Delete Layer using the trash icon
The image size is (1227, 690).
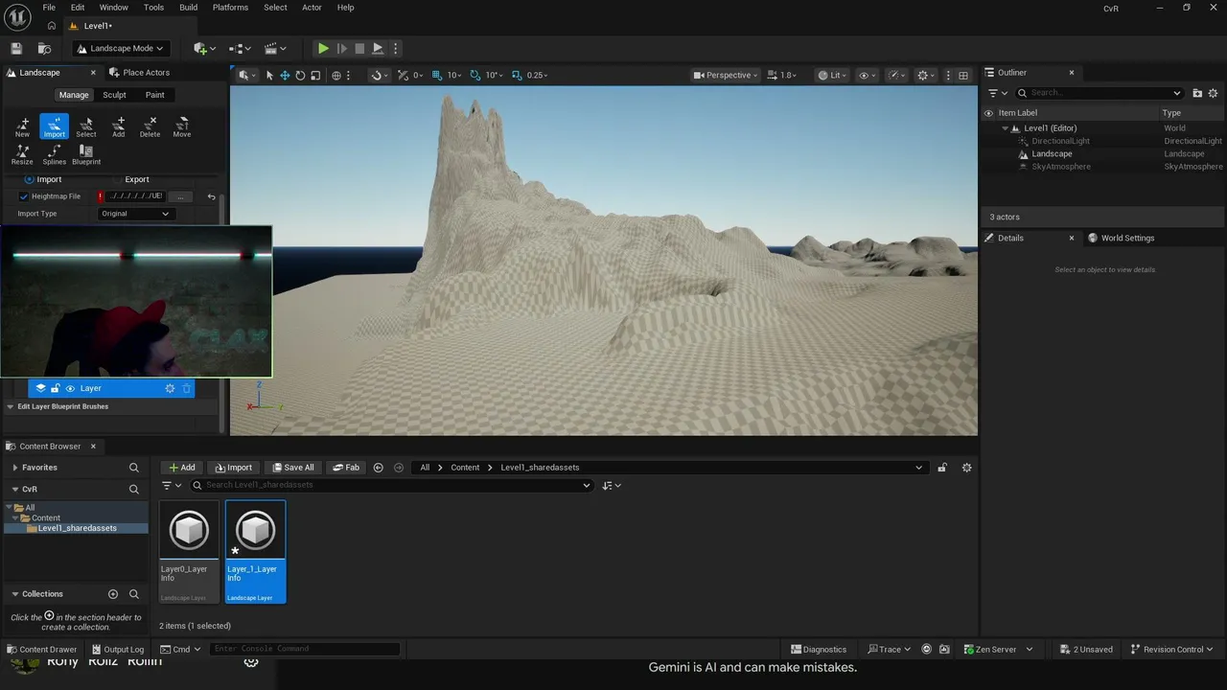(x=187, y=388)
